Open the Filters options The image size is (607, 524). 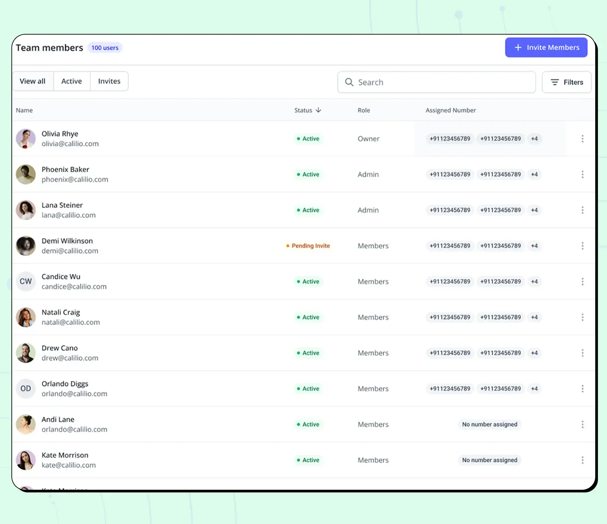pos(566,82)
